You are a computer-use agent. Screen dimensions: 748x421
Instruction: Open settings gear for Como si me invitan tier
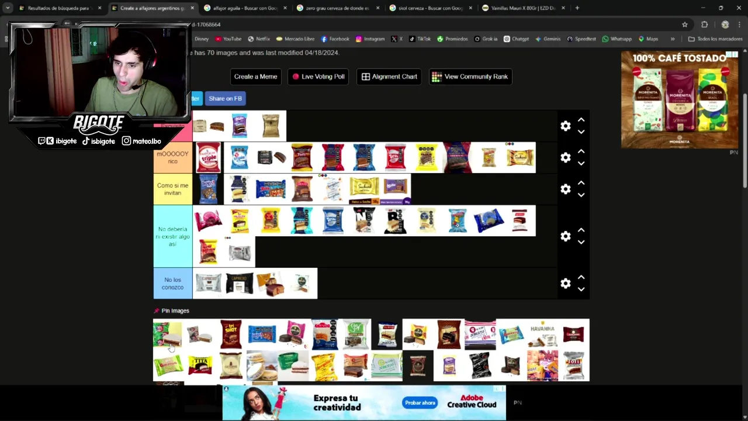click(x=565, y=189)
